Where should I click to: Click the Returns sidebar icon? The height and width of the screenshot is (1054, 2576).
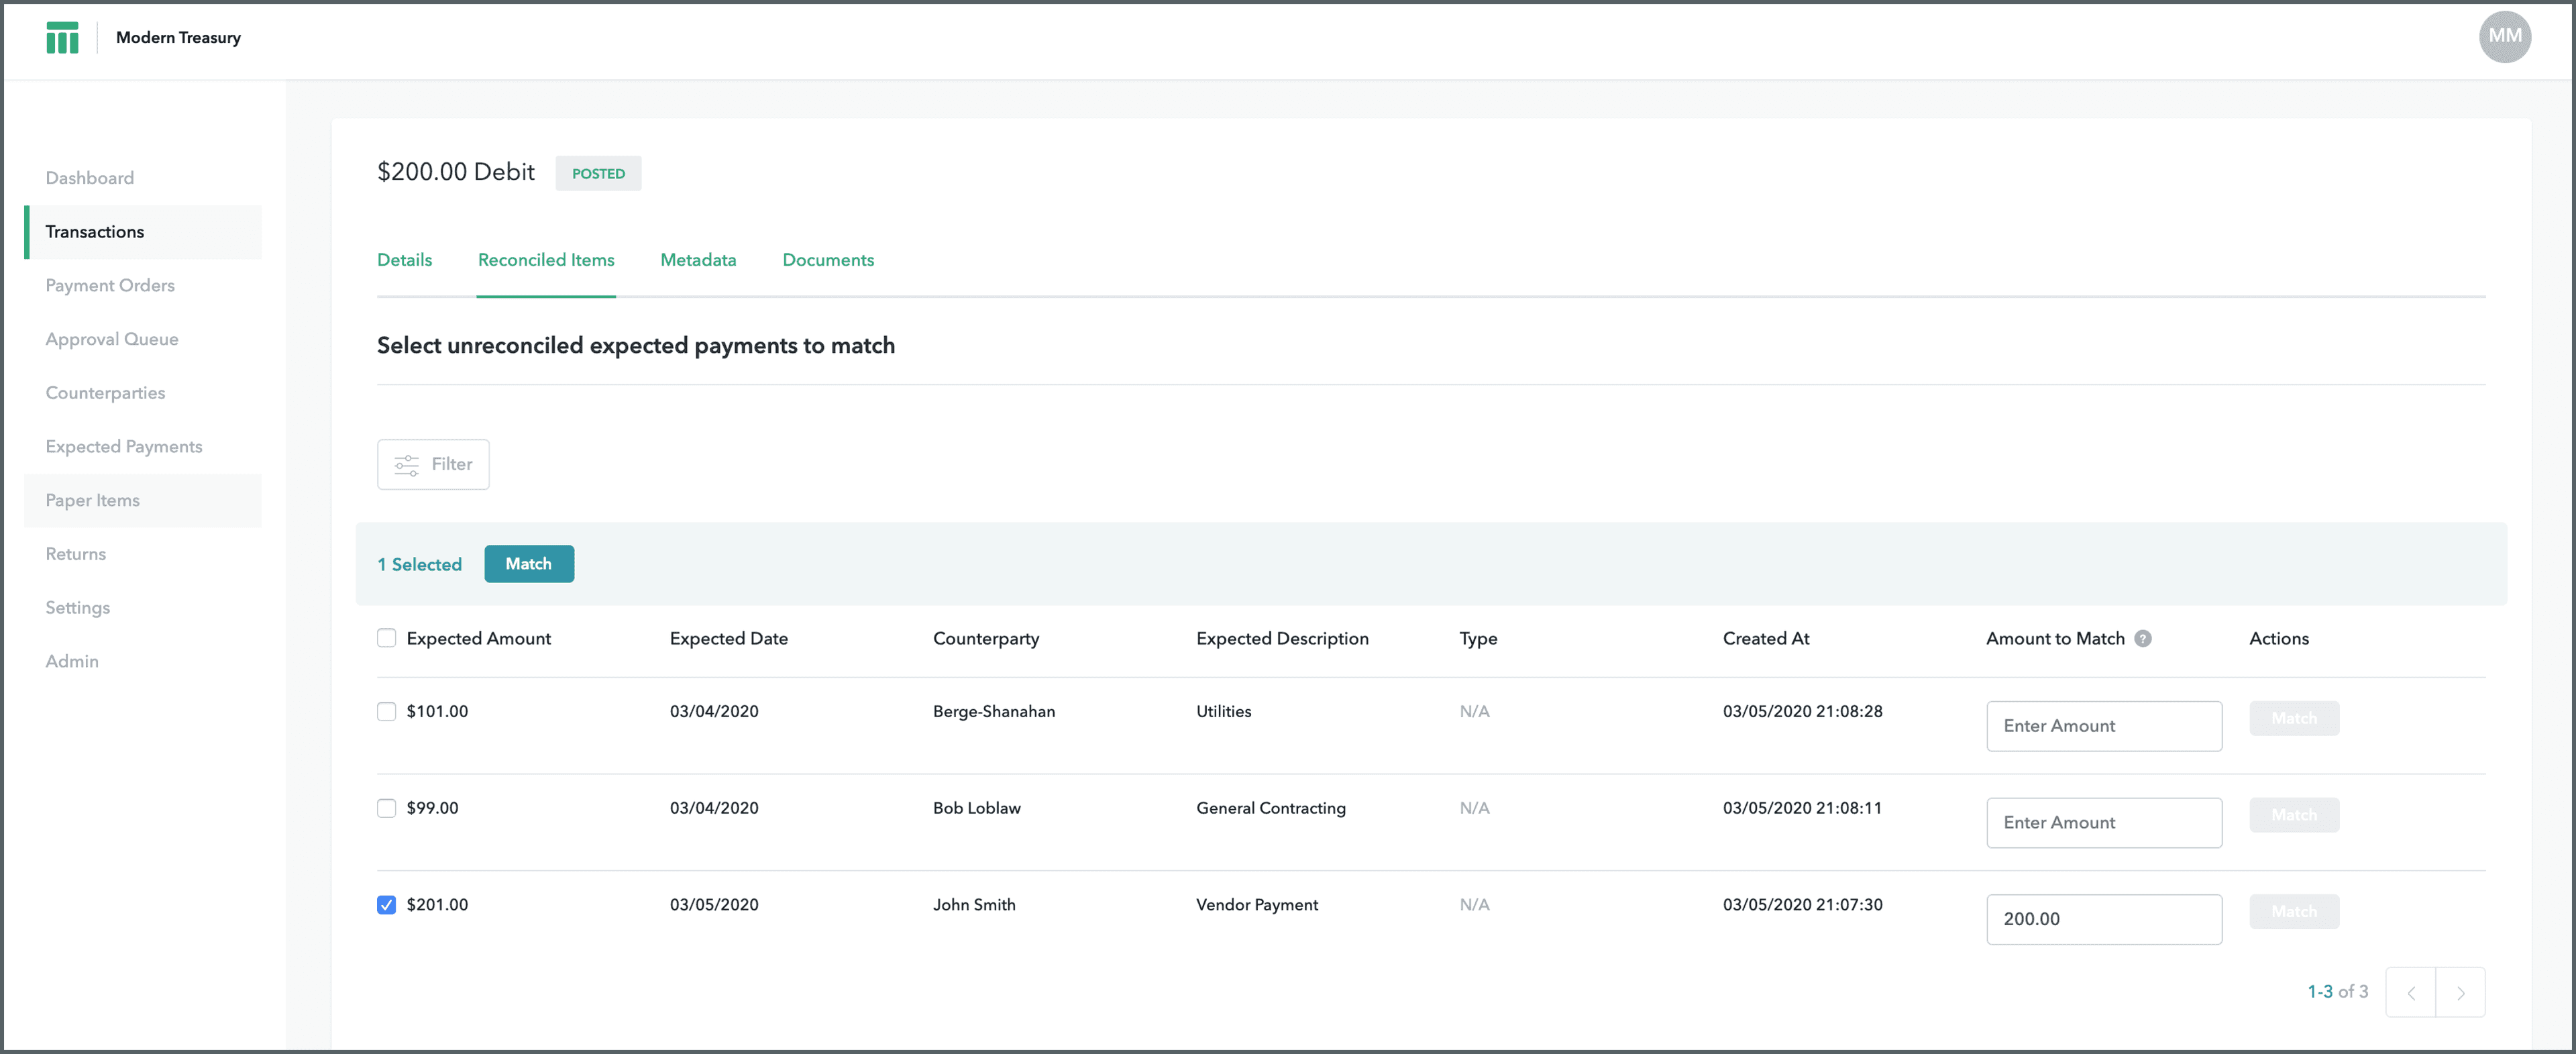76,552
